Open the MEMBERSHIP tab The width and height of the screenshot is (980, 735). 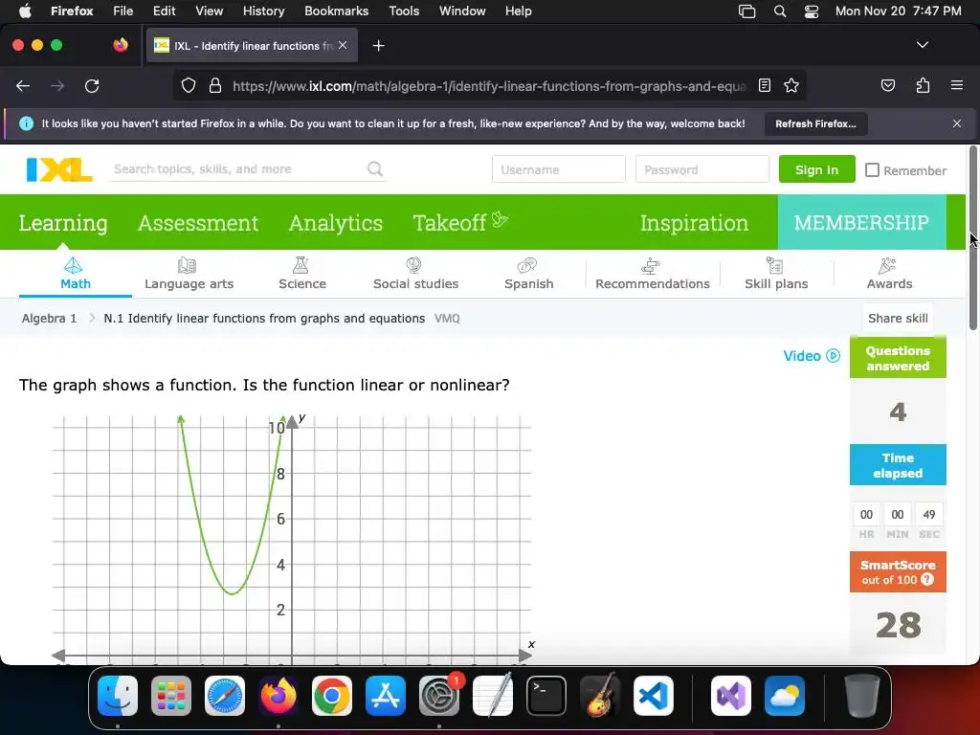[x=862, y=222]
